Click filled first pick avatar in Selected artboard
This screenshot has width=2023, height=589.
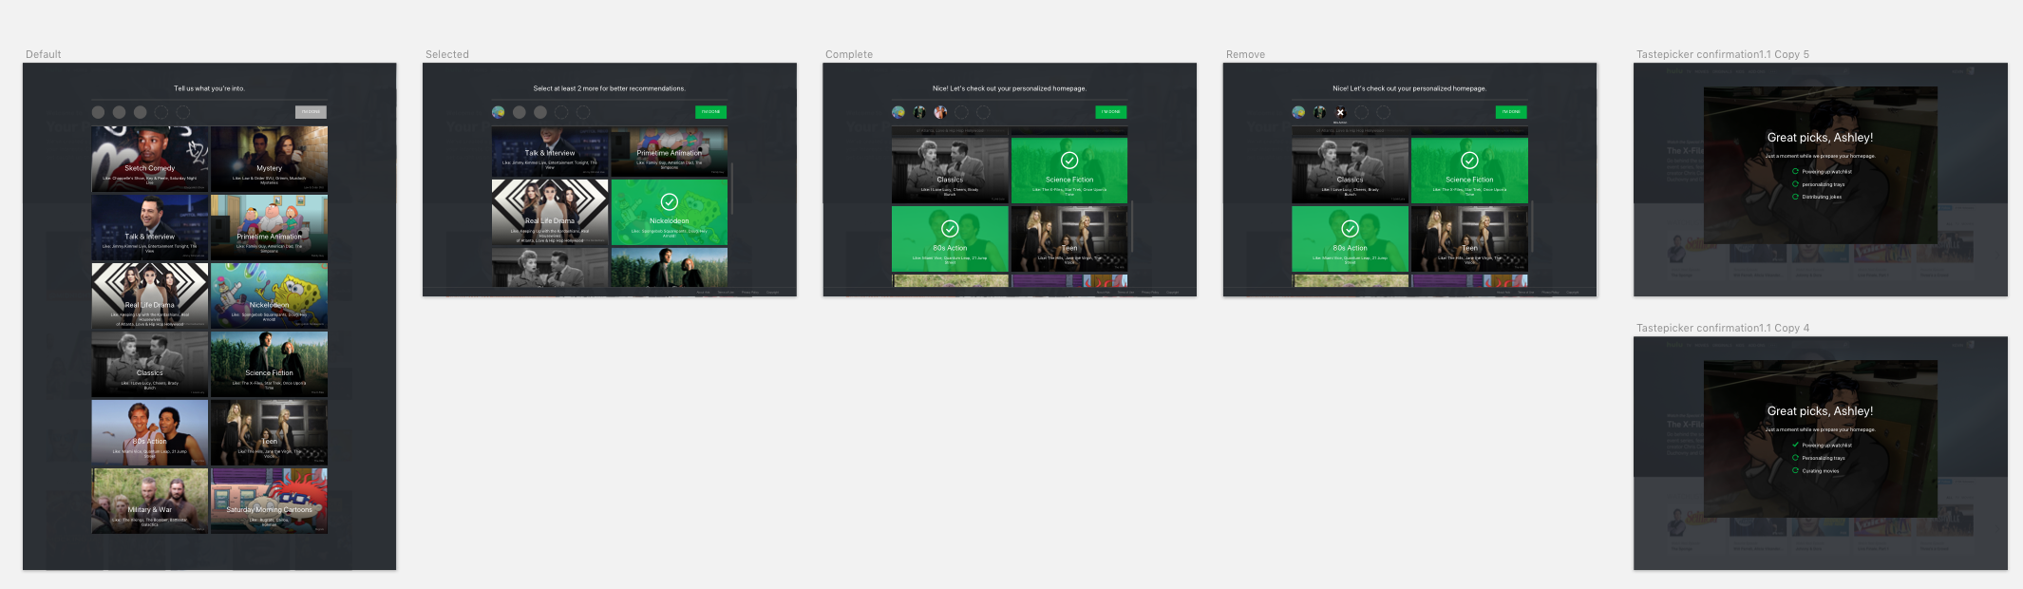coord(498,112)
